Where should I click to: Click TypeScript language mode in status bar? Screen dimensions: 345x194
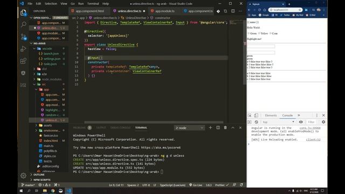tap(172, 185)
